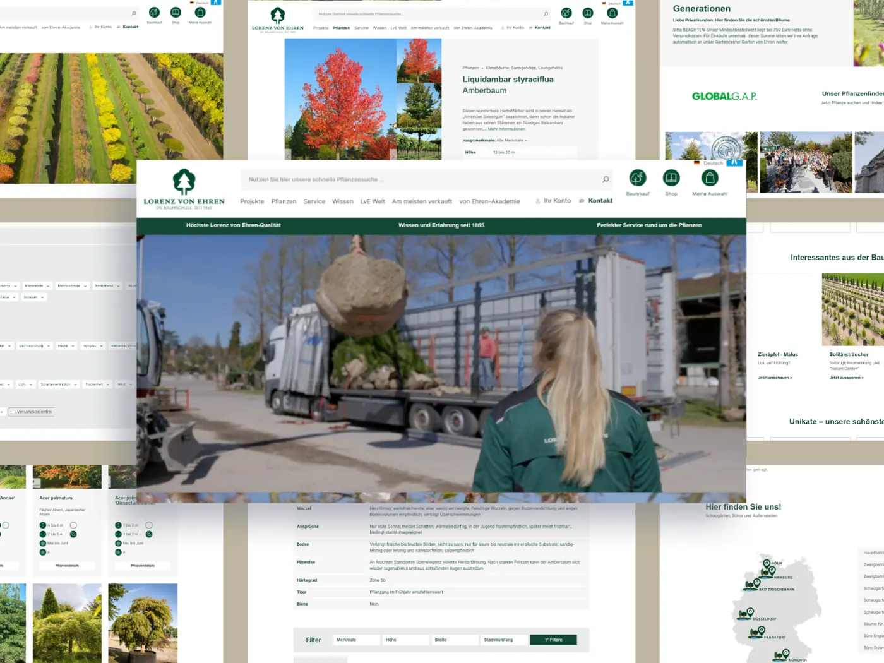884x663 pixels.
Task: Open 'von Ehren-Akademie' on front page
Action: click(489, 201)
